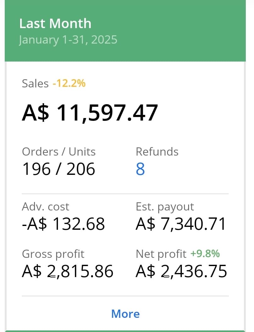Select the A$ 2,436.75 net profit value

[182, 271]
